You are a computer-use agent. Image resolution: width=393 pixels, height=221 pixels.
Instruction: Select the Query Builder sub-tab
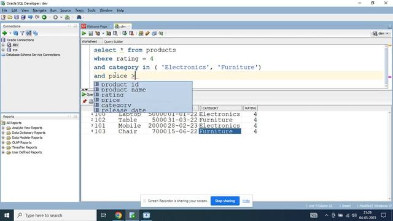pyautogui.click(x=113, y=42)
